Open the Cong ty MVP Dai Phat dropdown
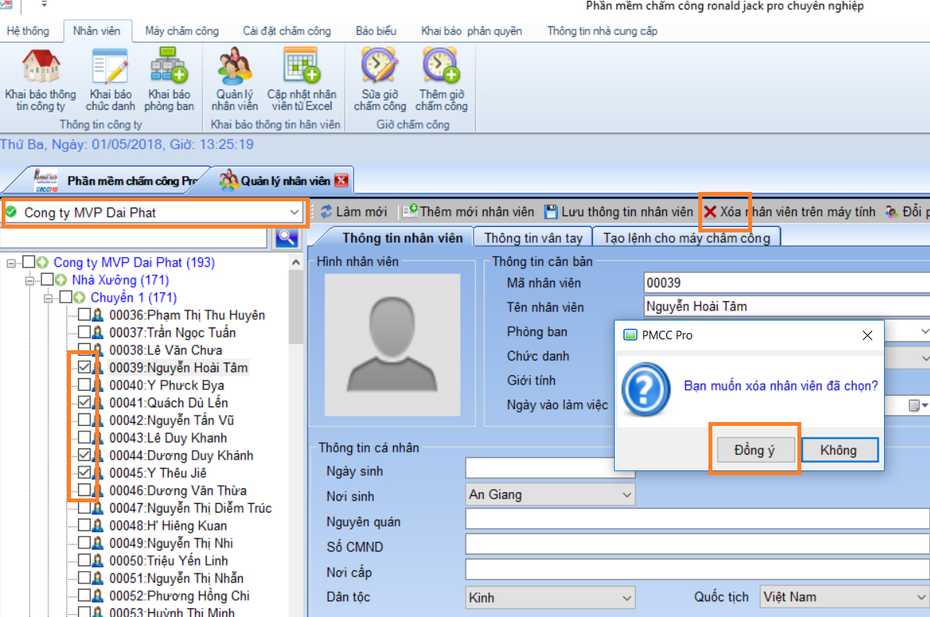 [x=294, y=212]
